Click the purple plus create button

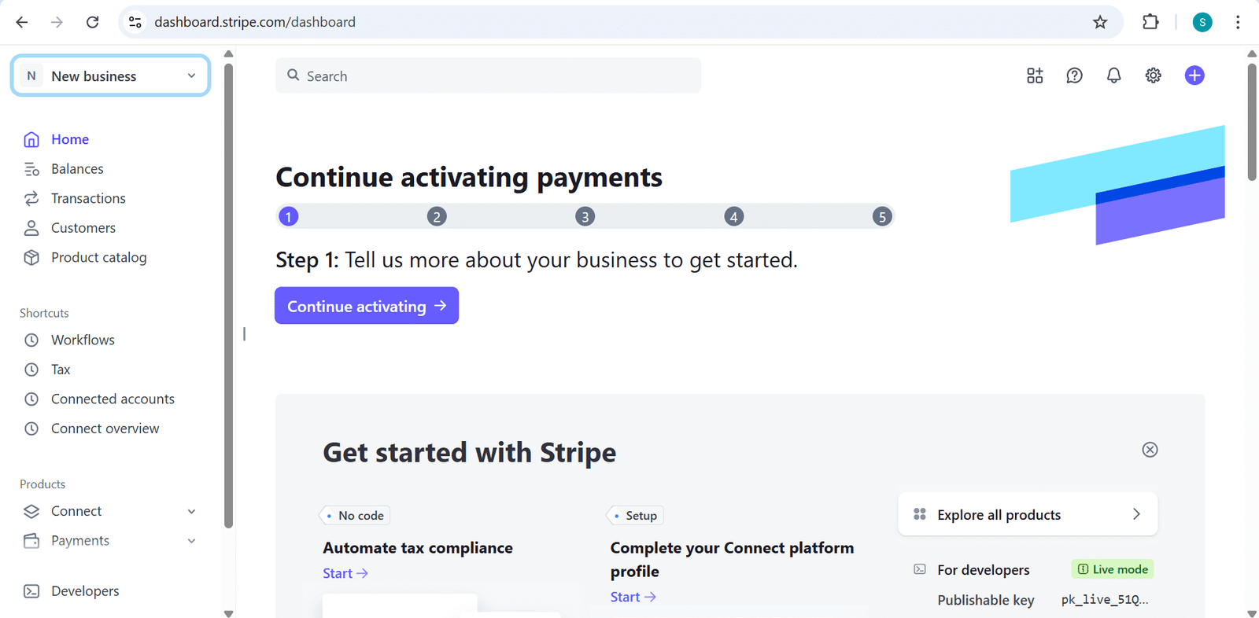1194,75
